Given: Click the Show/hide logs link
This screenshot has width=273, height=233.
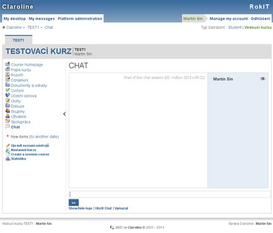Looking at the screenshot, I should point(80,208).
